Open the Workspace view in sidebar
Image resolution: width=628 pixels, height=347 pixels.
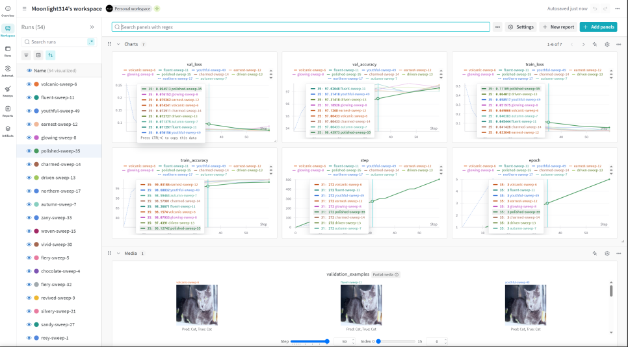point(8,30)
